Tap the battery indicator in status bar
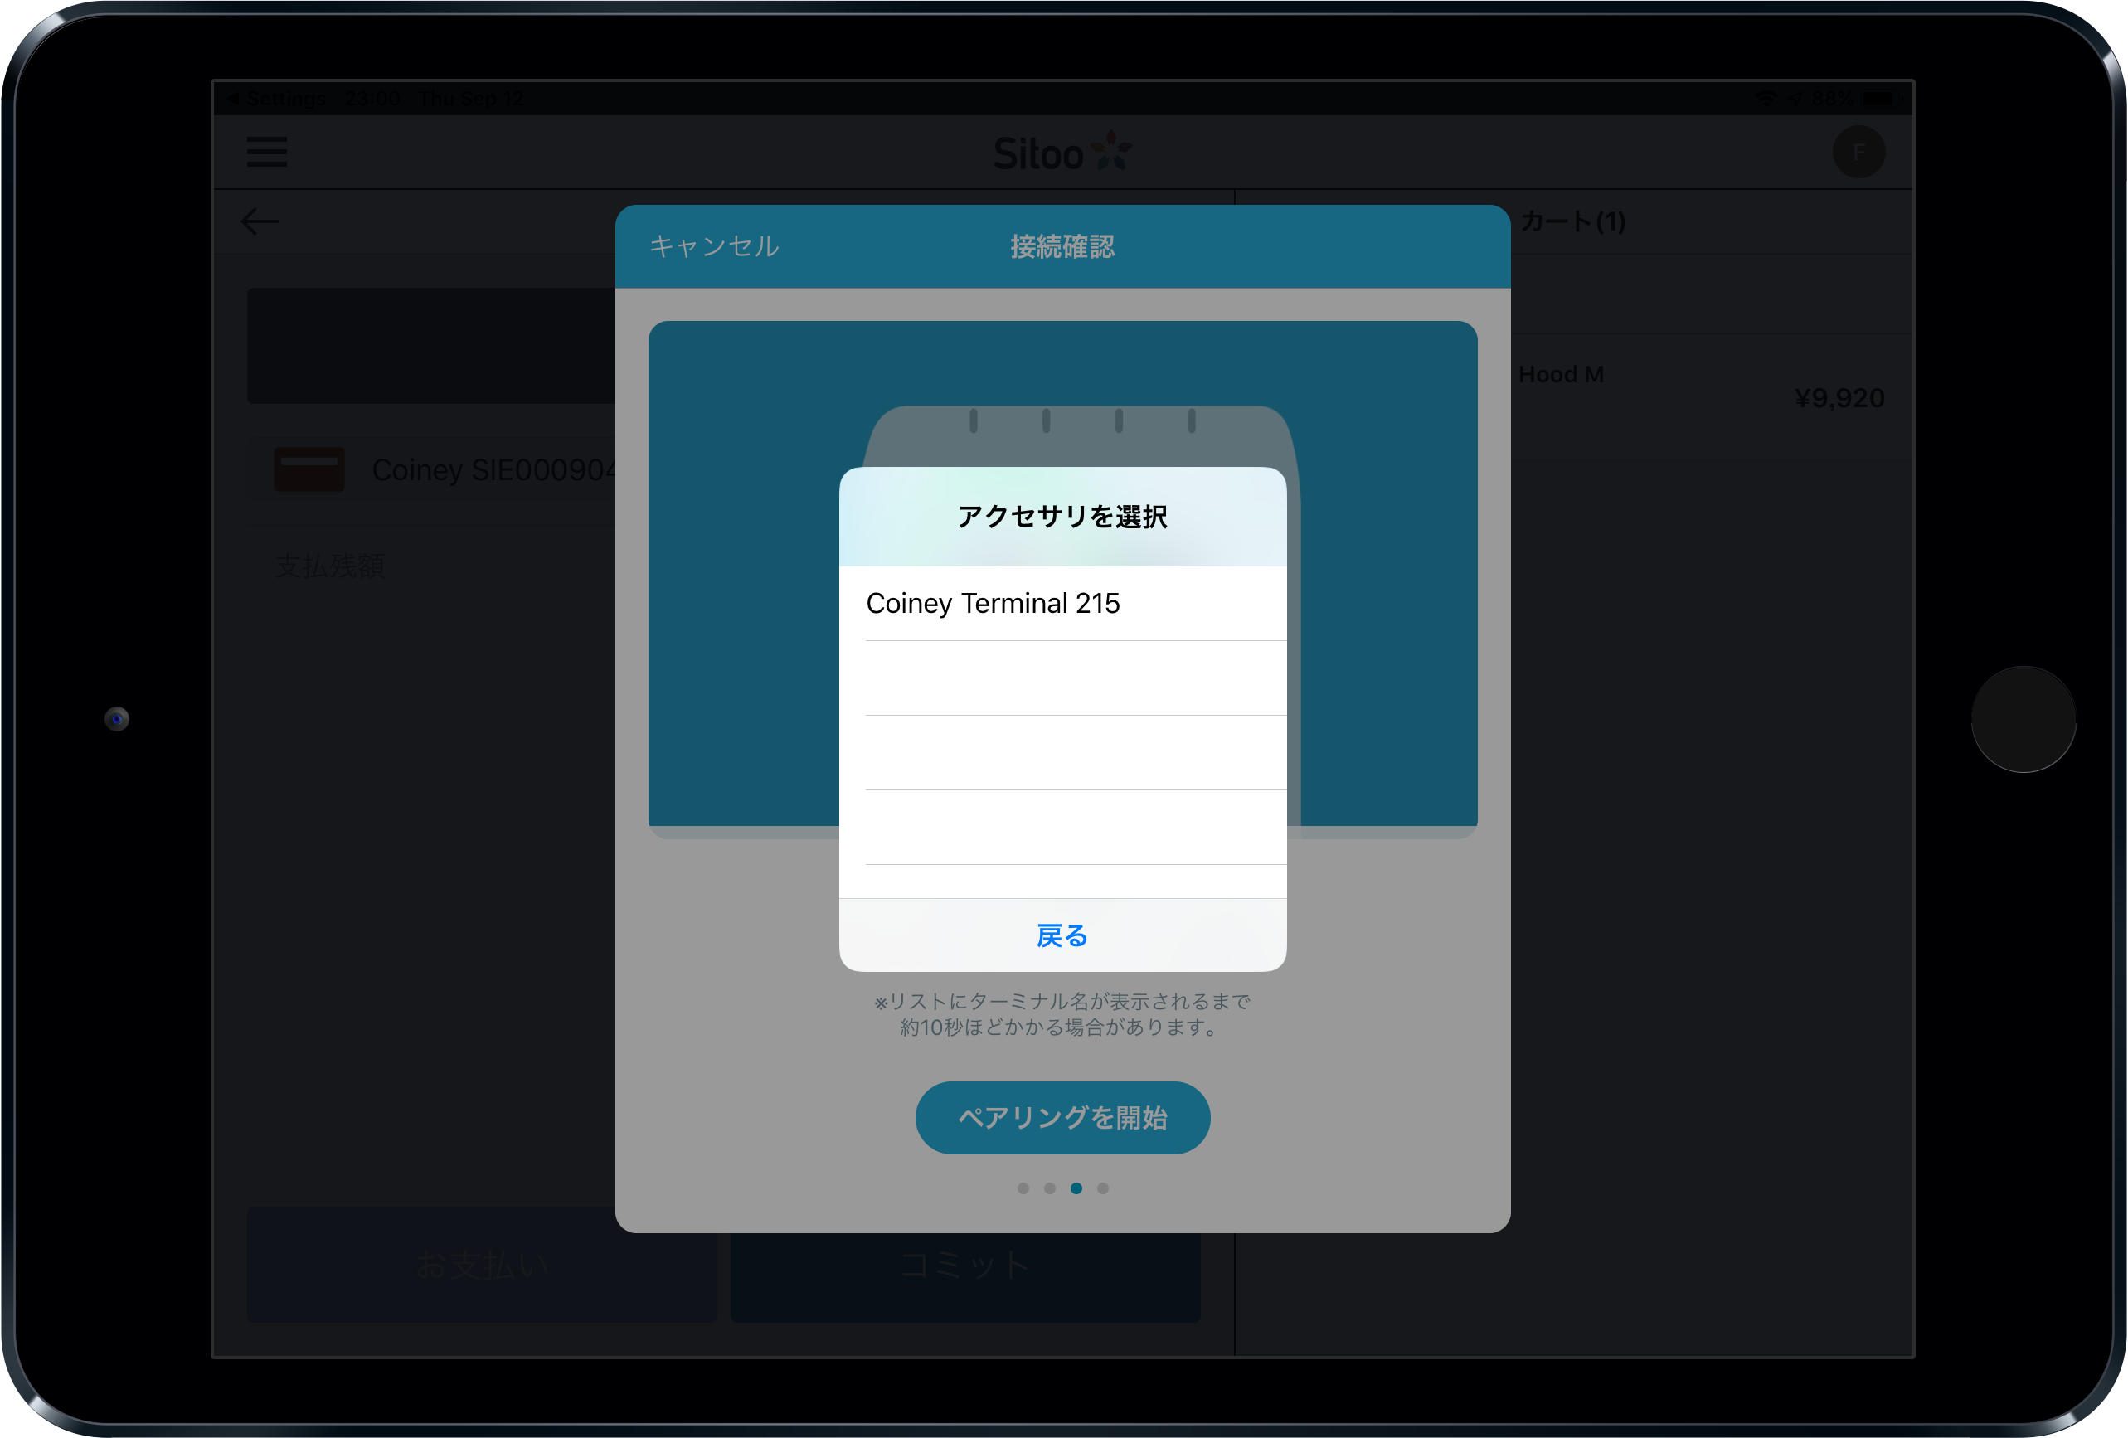 (1878, 98)
